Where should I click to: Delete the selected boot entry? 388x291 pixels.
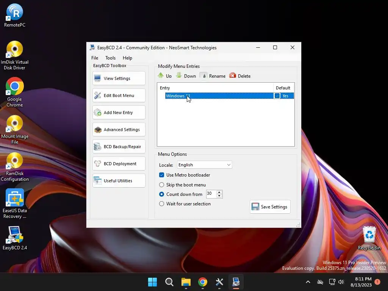pyautogui.click(x=240, y=76)
